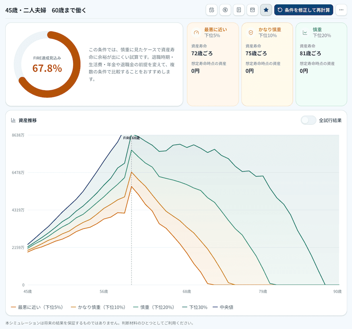The image size is (352, 329).
Task: Click the chart icon in 慎重 card
Action: [305, 33]
